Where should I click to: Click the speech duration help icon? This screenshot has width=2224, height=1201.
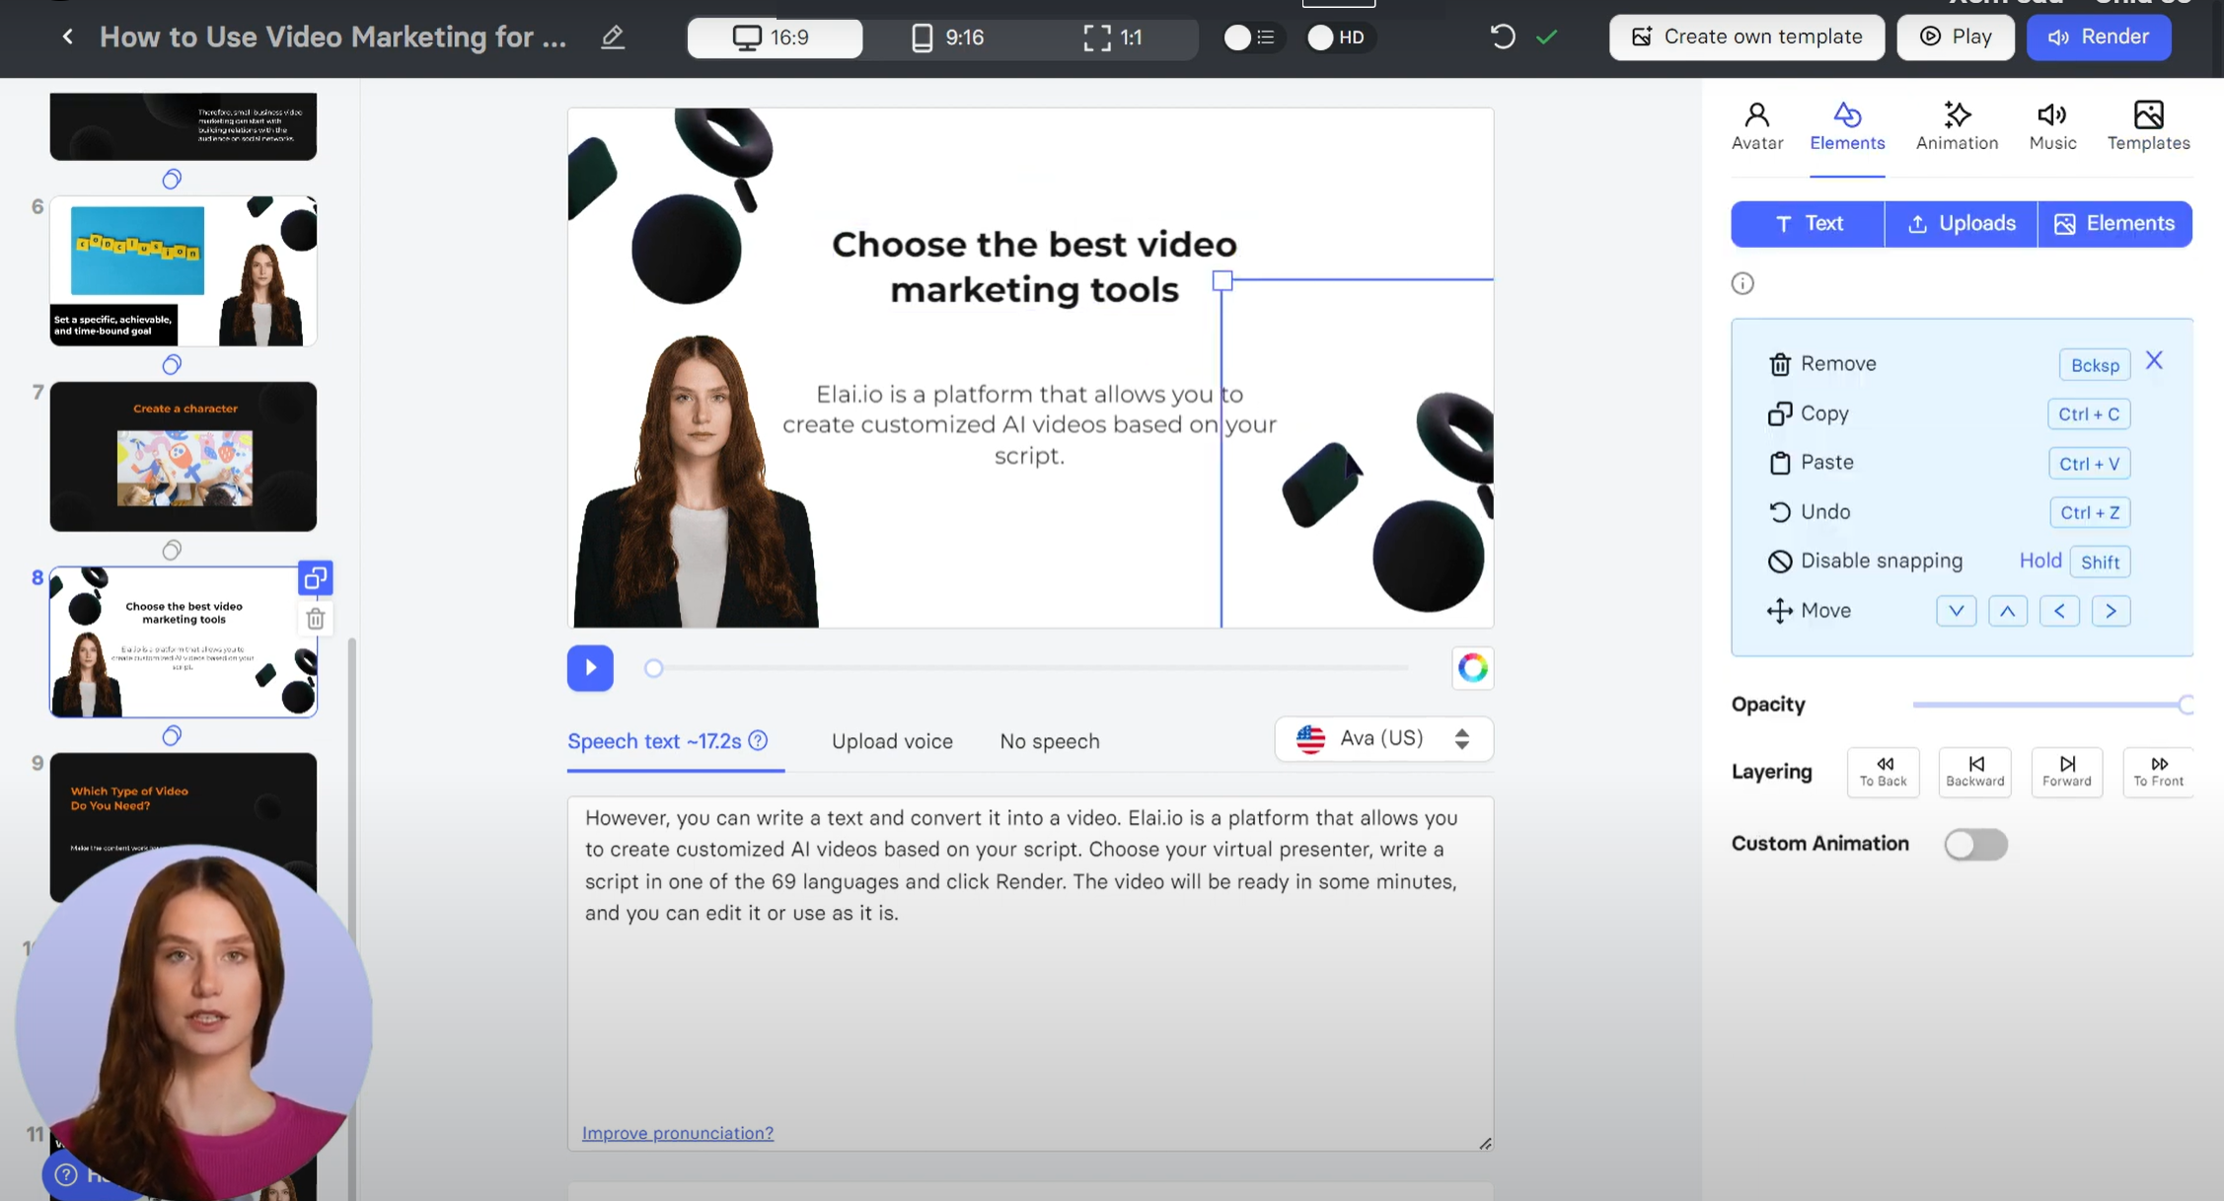758,740
